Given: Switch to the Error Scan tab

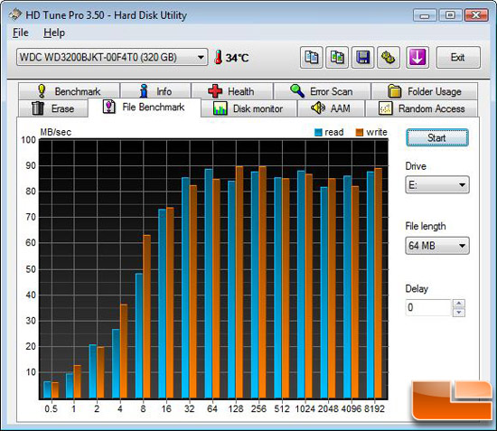Looking at the screenshot, I should (322, 91).
